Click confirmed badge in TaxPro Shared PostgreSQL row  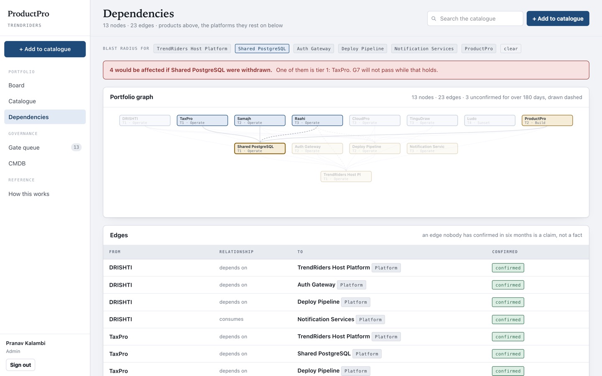[x=508, y=354]
